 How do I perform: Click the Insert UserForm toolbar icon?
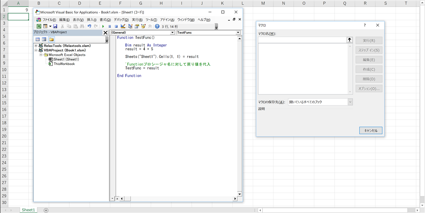pos(45,26)
